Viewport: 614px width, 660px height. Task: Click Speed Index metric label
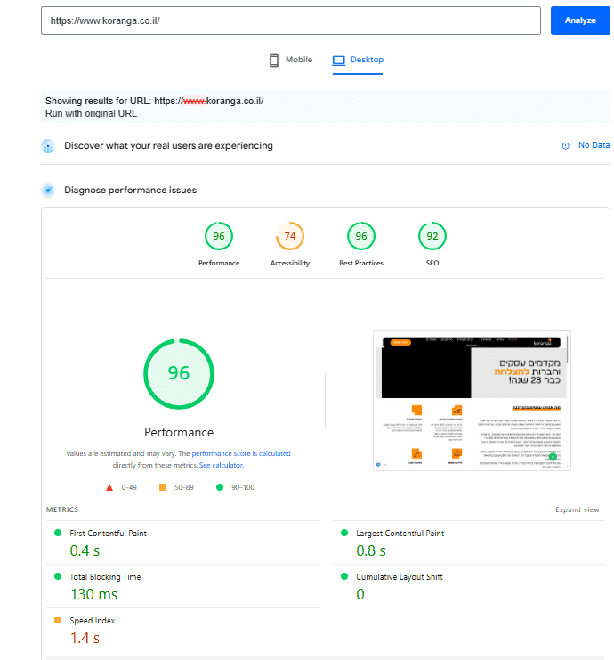[93, 621]
